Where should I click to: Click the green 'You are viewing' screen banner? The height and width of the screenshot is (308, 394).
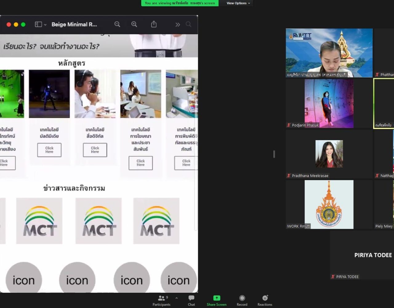[180, 3]
